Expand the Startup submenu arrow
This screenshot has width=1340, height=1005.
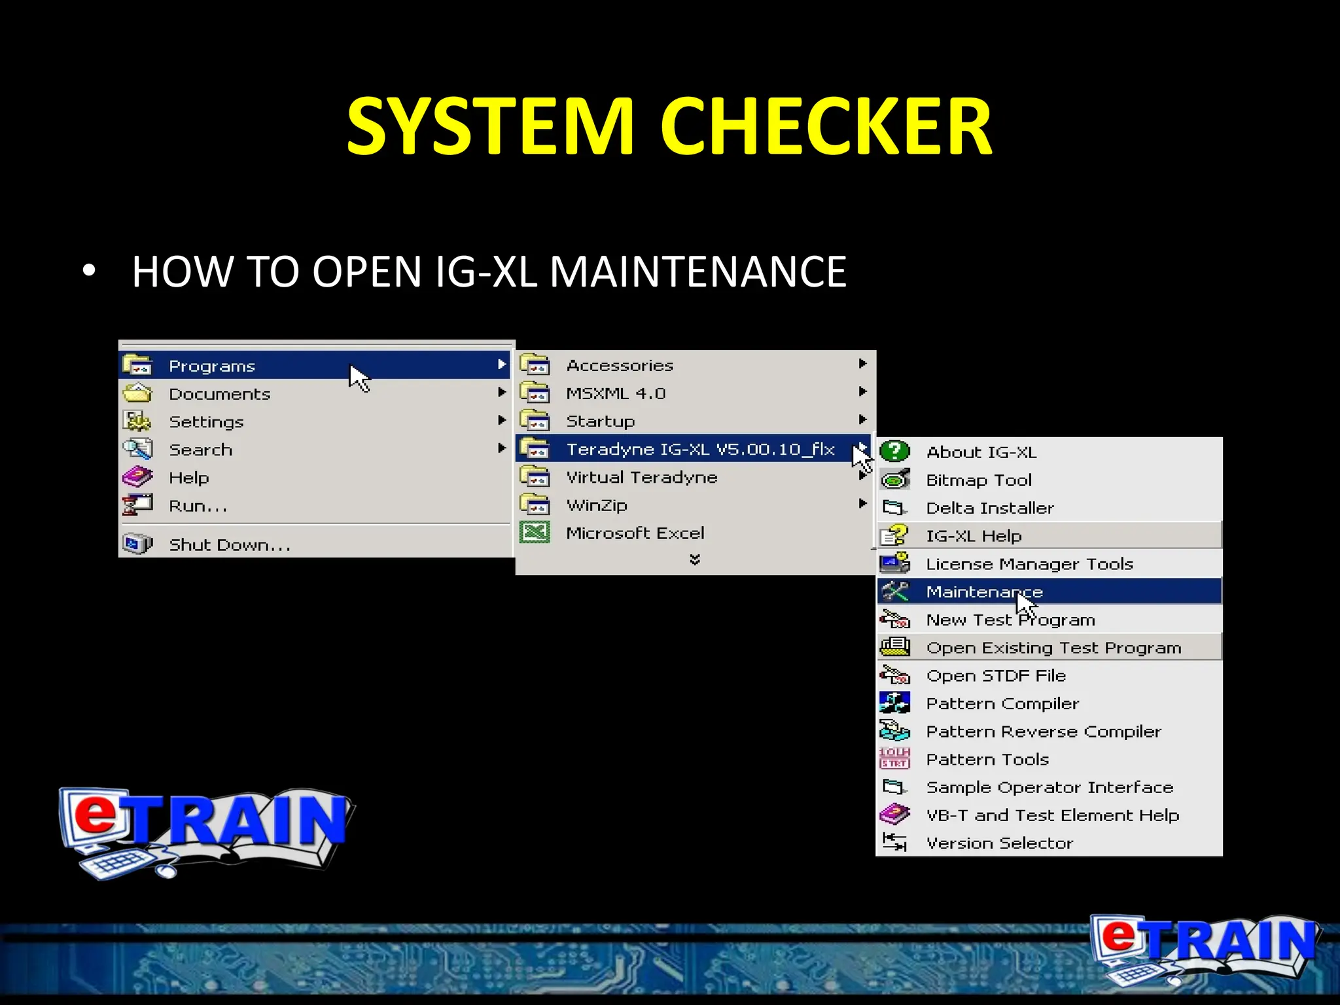click(x=863, y=419)
